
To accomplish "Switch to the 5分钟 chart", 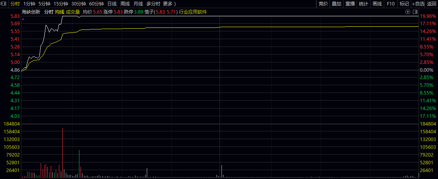I will (45, 3).
